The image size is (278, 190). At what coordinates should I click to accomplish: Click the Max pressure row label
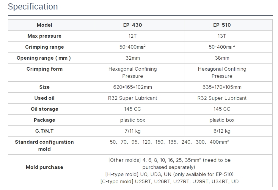click(44, 36)
